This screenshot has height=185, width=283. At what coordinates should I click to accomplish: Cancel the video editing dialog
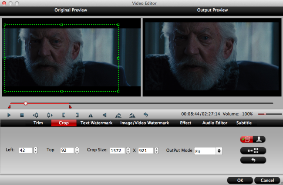pos(267,180)
